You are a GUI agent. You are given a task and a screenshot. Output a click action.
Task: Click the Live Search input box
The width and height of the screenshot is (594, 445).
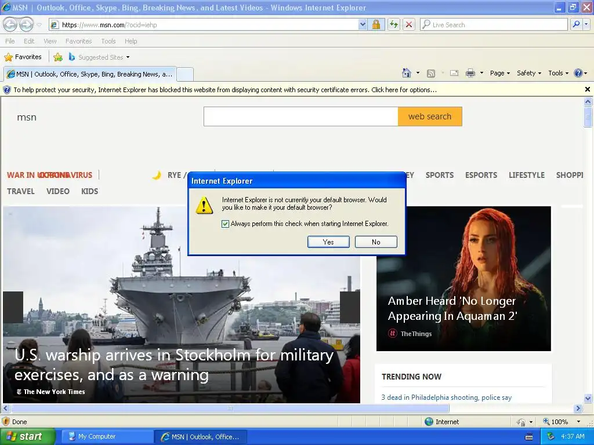(494, 24)
